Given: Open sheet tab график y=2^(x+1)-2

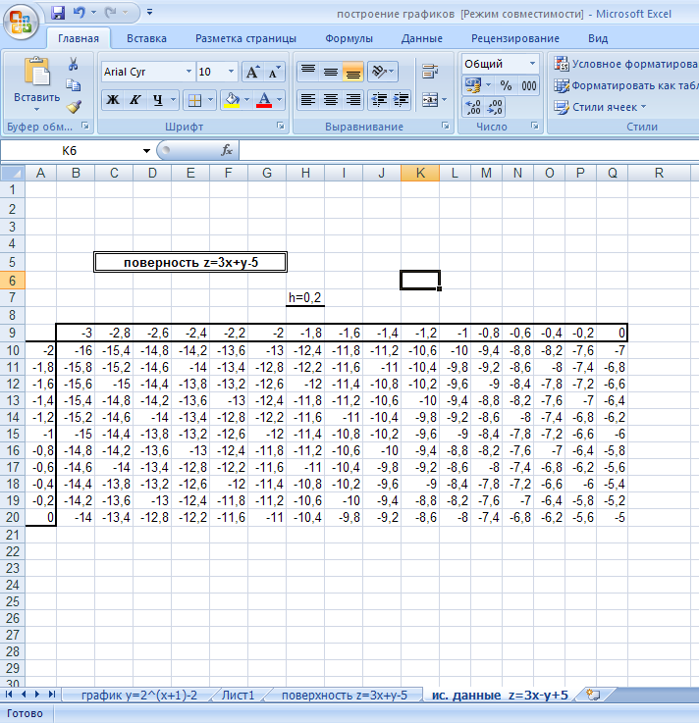Looking at the screenshot, I should coord(138,695).
